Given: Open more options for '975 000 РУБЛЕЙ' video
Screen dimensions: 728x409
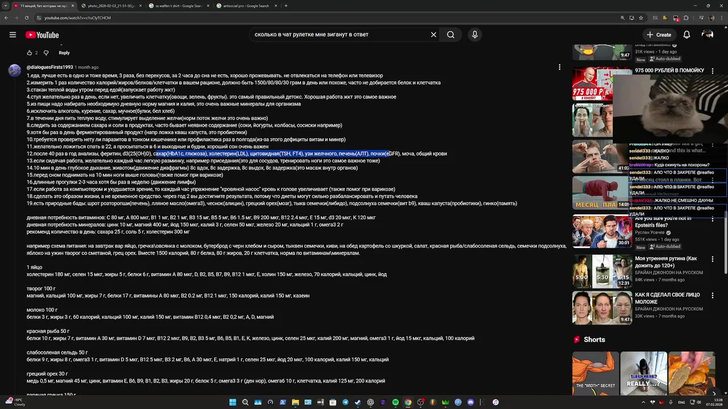Looking at the screenshot, I should click(713, 70).
